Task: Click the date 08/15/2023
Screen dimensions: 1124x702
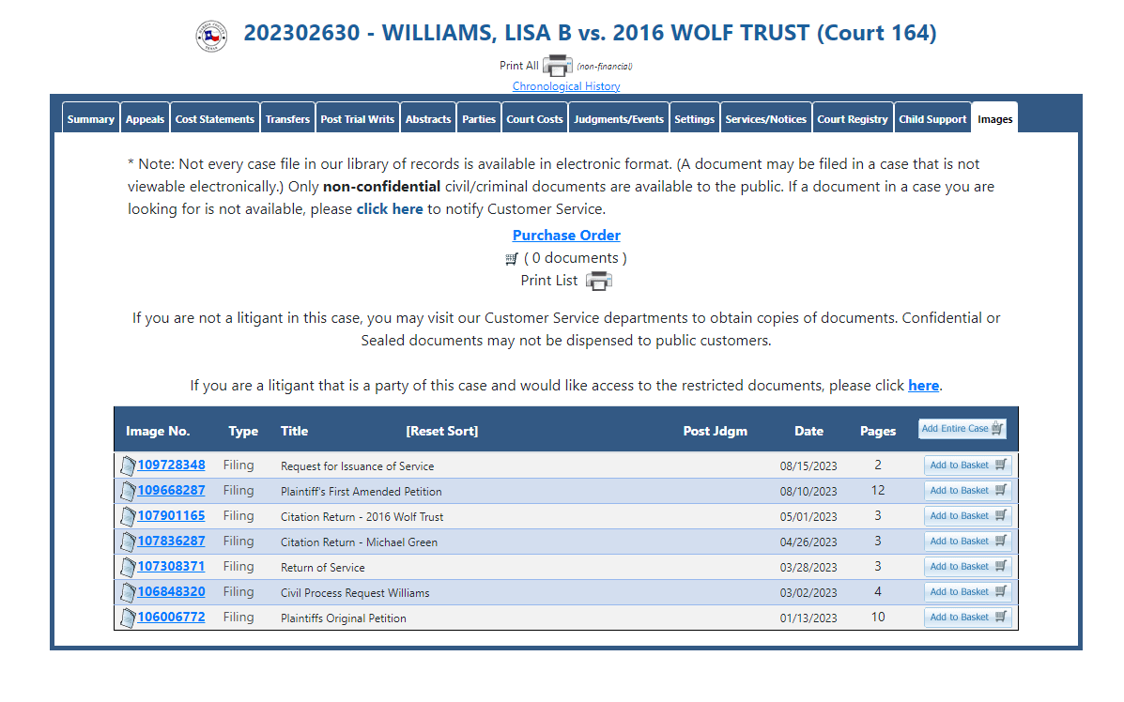Action: tap(808, 466)
